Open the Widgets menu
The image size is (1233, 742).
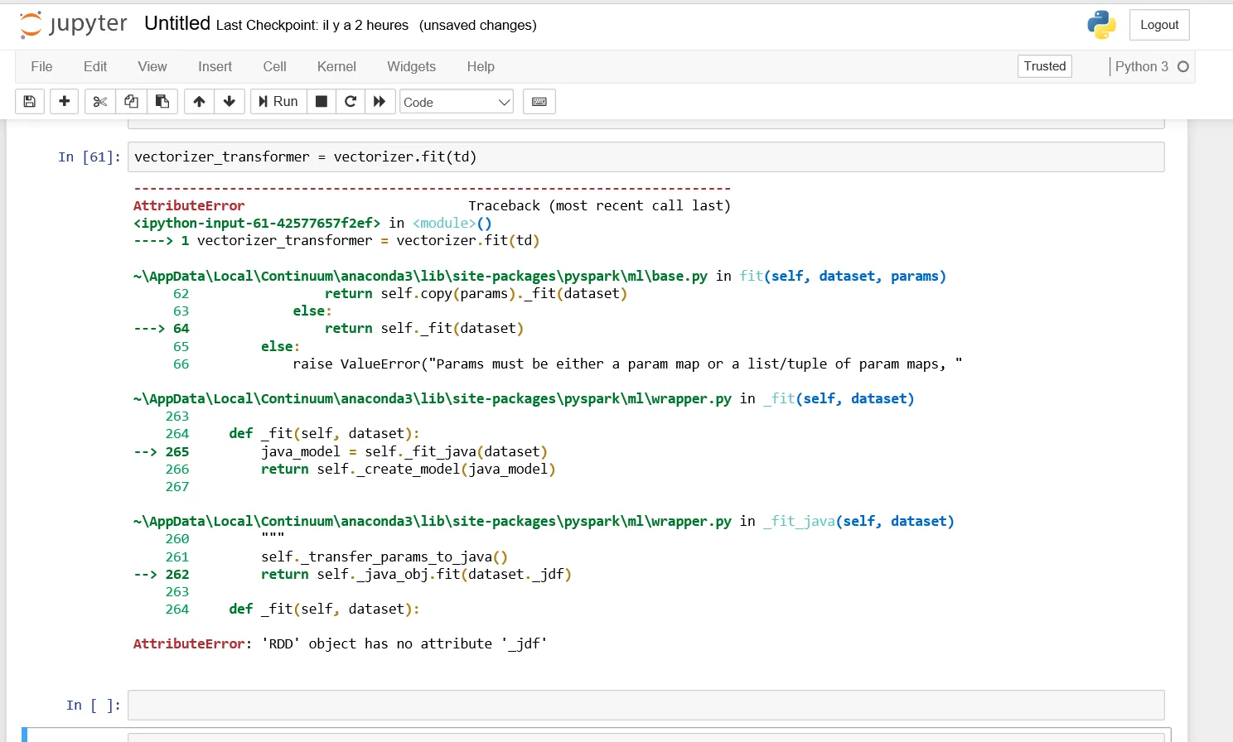(411, 66)
